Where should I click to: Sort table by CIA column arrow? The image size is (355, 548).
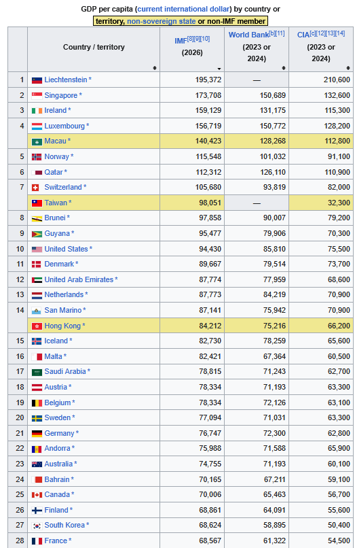(348, 68)
